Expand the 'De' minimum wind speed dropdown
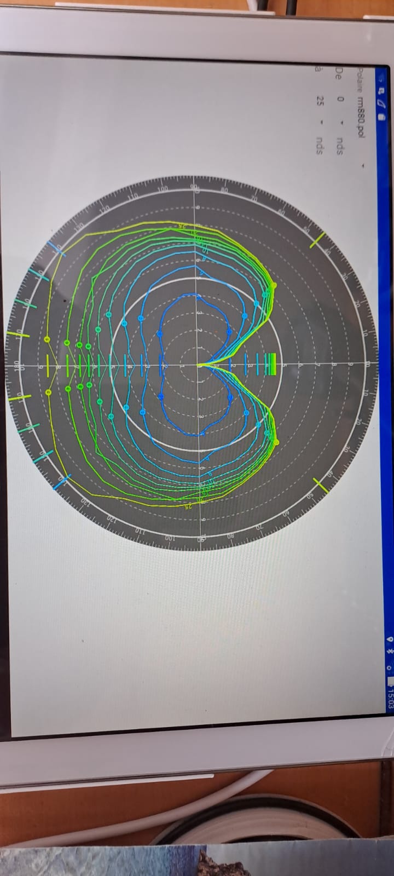Viewport: 394px width, 876px height. click(340, 122)
